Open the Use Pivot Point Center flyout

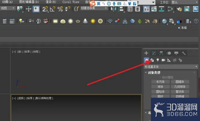pyautogui.click(x=20, y=9)
